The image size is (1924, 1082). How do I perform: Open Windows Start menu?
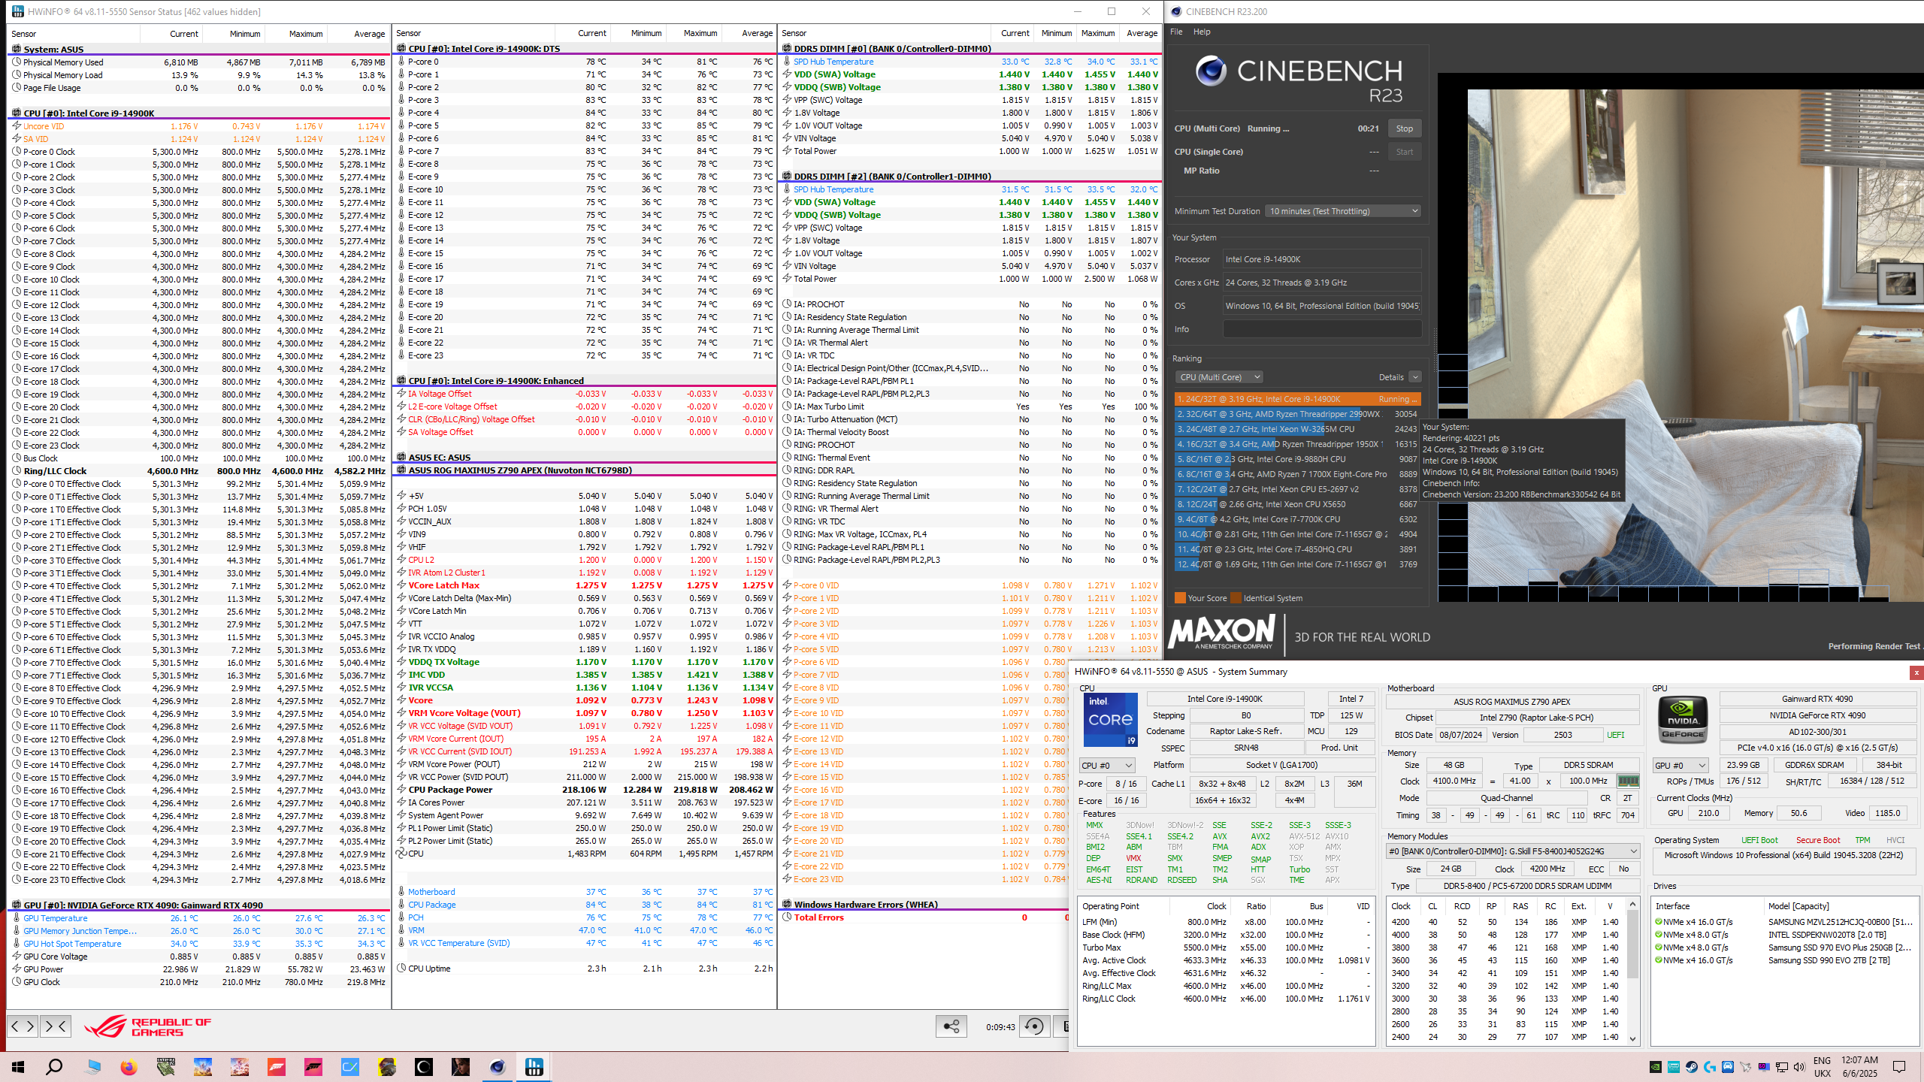click(18, 1067)
